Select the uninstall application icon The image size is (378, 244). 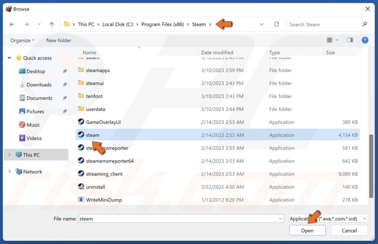pos(81,187)
